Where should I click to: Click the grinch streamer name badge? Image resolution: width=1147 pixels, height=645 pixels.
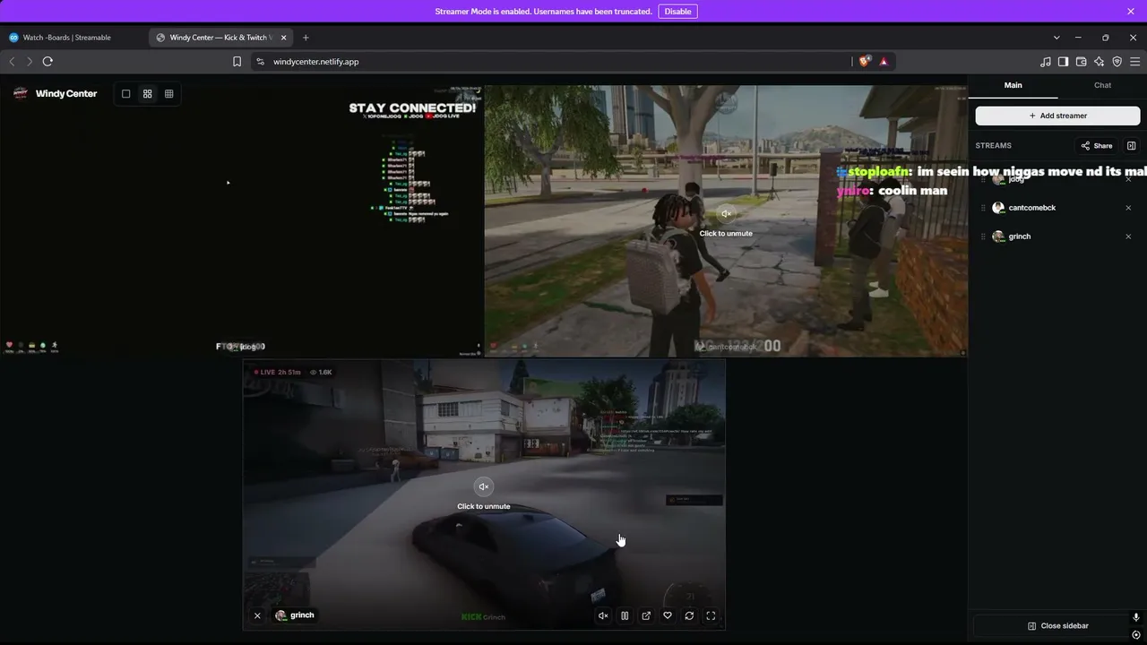point(295,615)
